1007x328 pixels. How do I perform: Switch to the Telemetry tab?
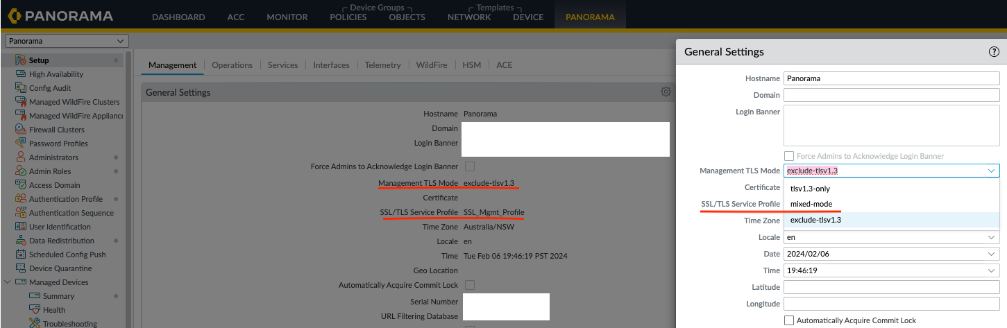tap(383, 65)
